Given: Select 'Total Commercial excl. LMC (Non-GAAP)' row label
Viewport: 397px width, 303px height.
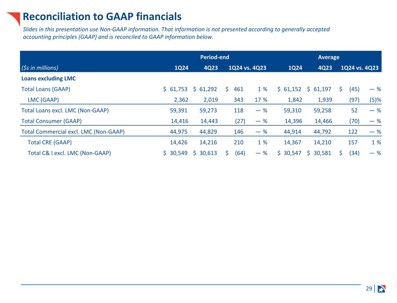Looking at the screenshot, I should click(x=73, y=132).
